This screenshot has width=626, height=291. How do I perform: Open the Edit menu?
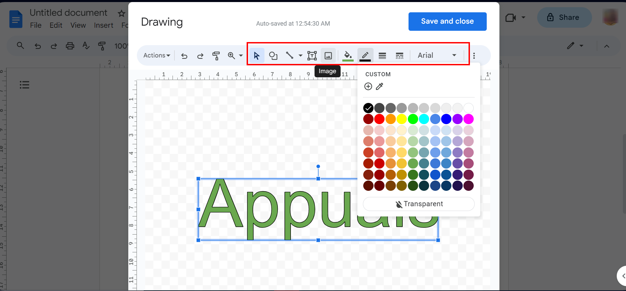[56, 25]
